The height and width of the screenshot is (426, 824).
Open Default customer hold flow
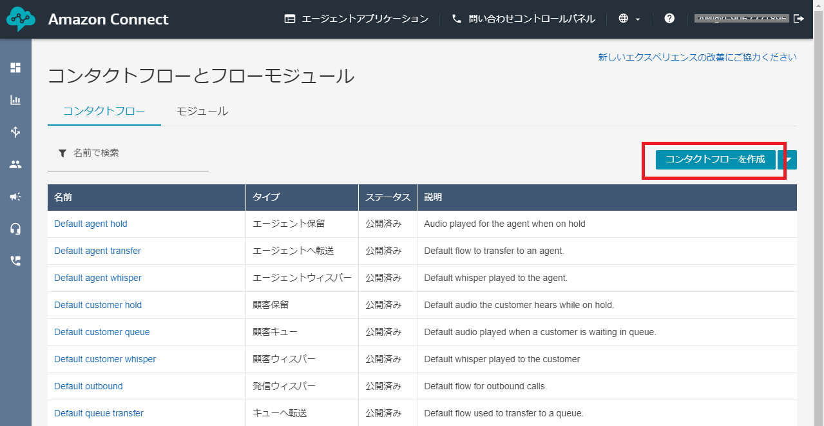coord(98,305)
